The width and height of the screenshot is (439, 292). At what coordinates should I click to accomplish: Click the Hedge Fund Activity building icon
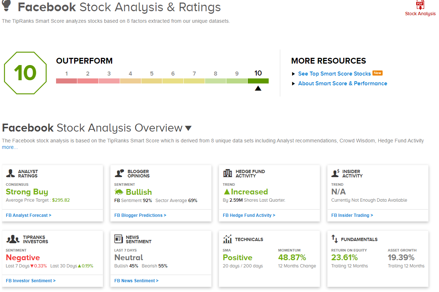227,173
